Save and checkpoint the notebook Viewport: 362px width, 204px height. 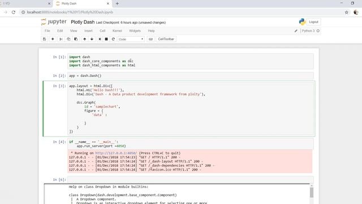pos(44,39)
